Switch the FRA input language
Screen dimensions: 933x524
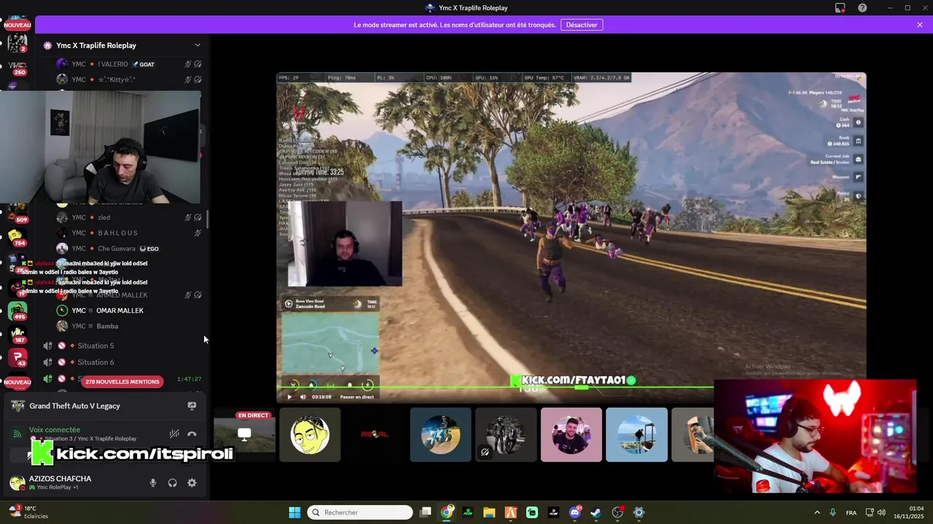(x=851, y=512)
